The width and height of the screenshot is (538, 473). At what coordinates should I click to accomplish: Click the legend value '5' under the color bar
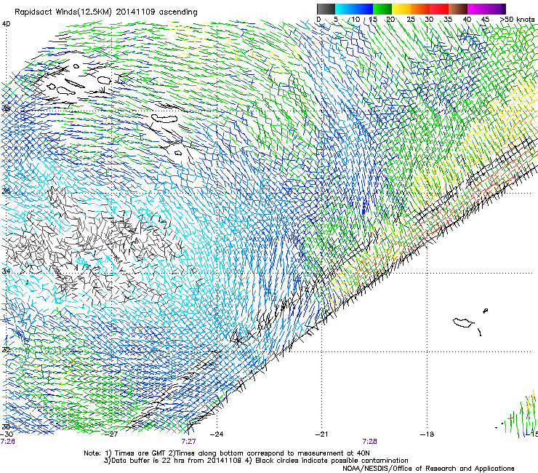336,19
